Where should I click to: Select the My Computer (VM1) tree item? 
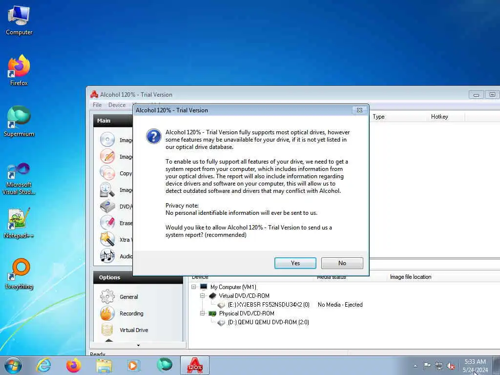tap(233, 287)
